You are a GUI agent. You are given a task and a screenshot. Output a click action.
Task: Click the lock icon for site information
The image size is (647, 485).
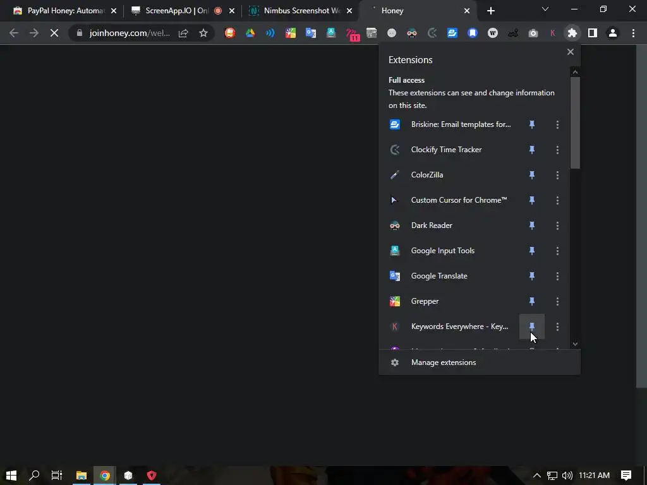point(80,33)
